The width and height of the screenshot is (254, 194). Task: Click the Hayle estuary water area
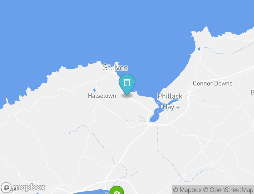click(x=155, y=115)
